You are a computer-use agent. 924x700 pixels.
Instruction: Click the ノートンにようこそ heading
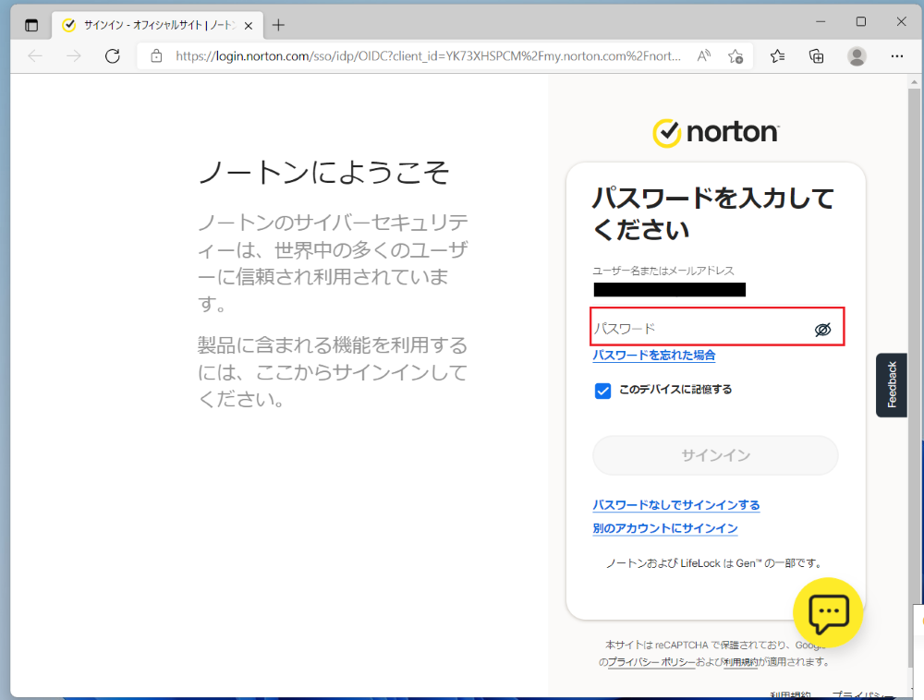tap(323, 173)
